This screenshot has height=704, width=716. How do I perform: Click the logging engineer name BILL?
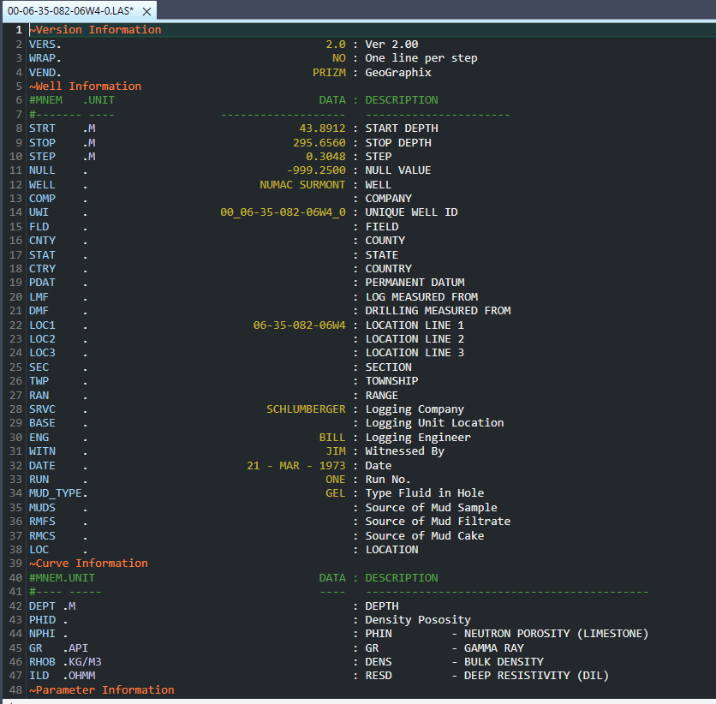click(332, 437)
